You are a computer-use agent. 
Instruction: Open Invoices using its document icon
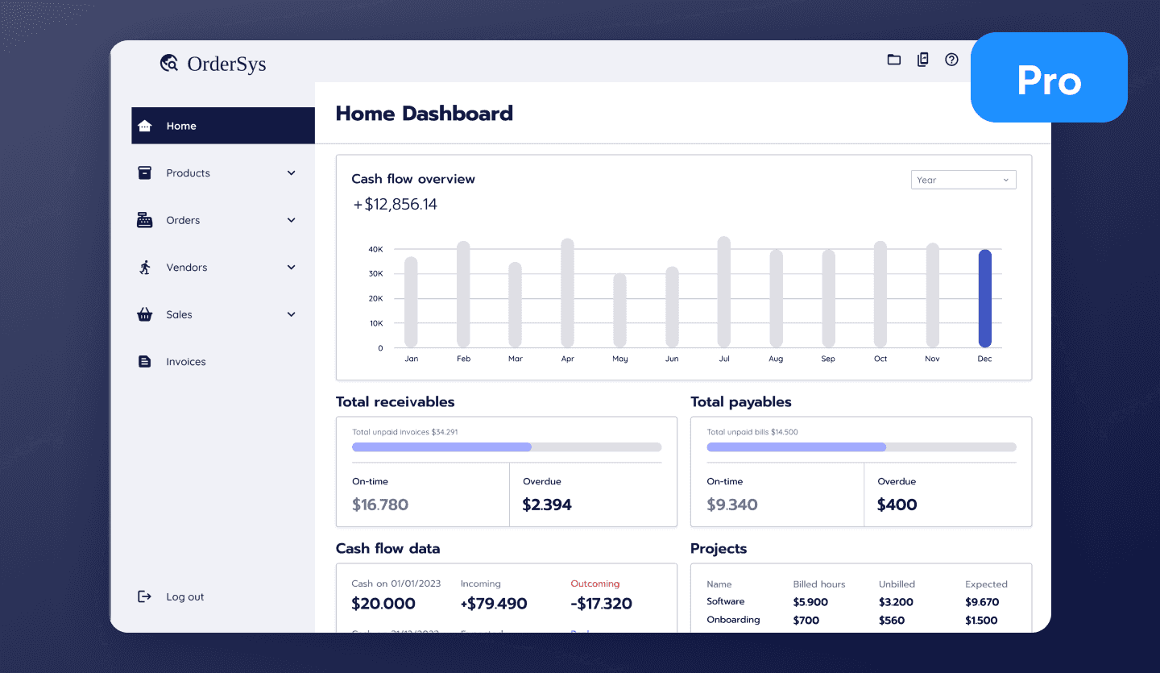(x=145, y=361)
